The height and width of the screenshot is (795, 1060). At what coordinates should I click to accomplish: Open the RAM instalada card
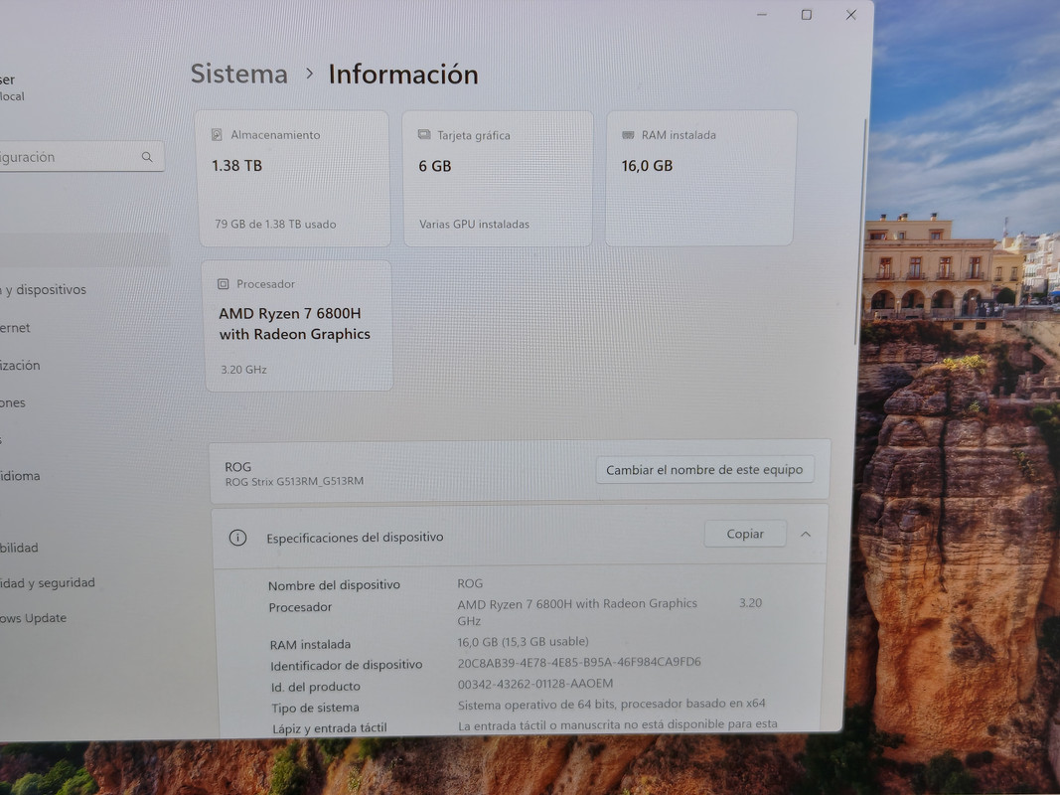[x=700, y=178]
